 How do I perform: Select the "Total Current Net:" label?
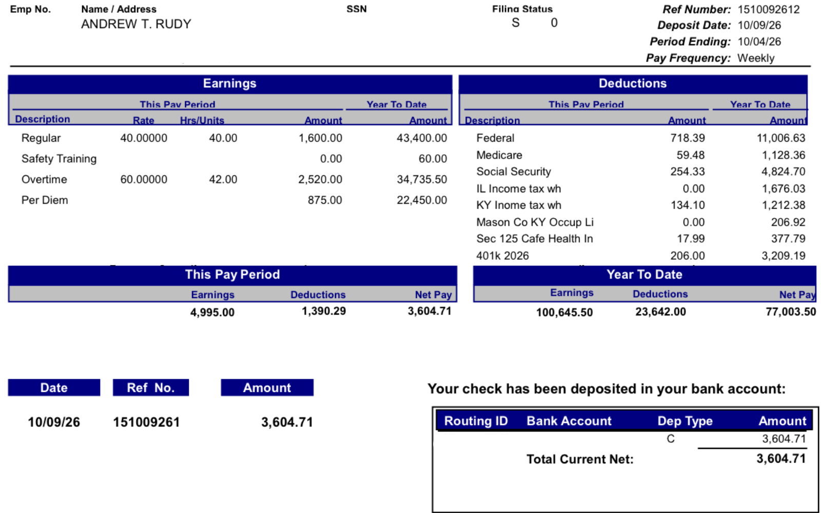(x=580, y=459)
